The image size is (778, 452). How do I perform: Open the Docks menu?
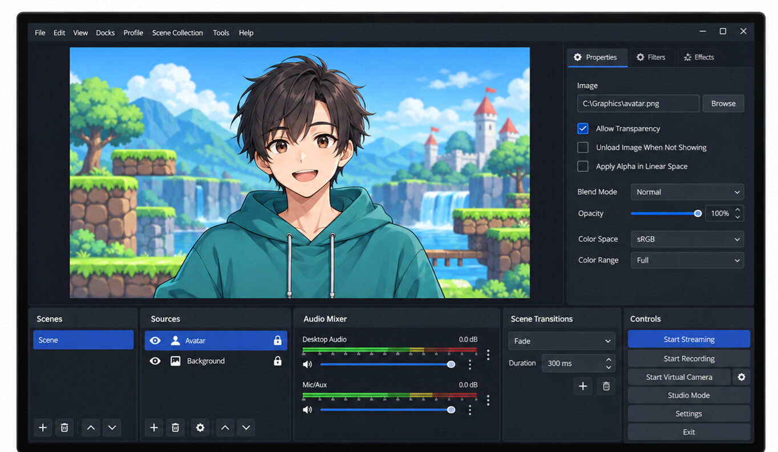pos(106,32)
